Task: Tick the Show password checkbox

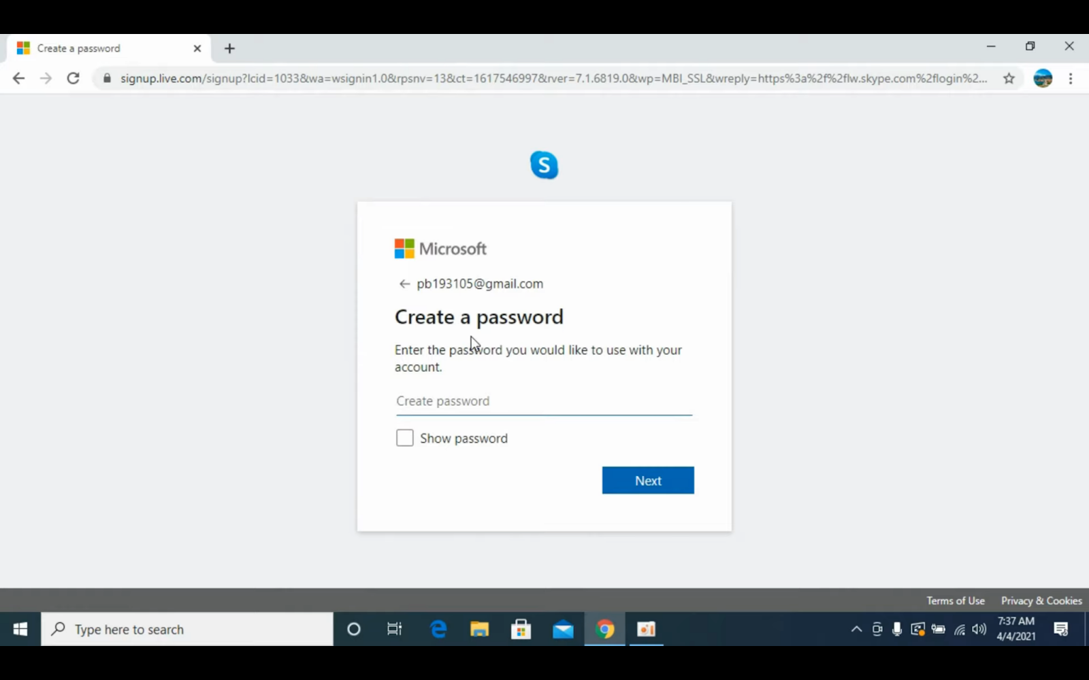Action: pyautogui.click(x=404, y=438)
